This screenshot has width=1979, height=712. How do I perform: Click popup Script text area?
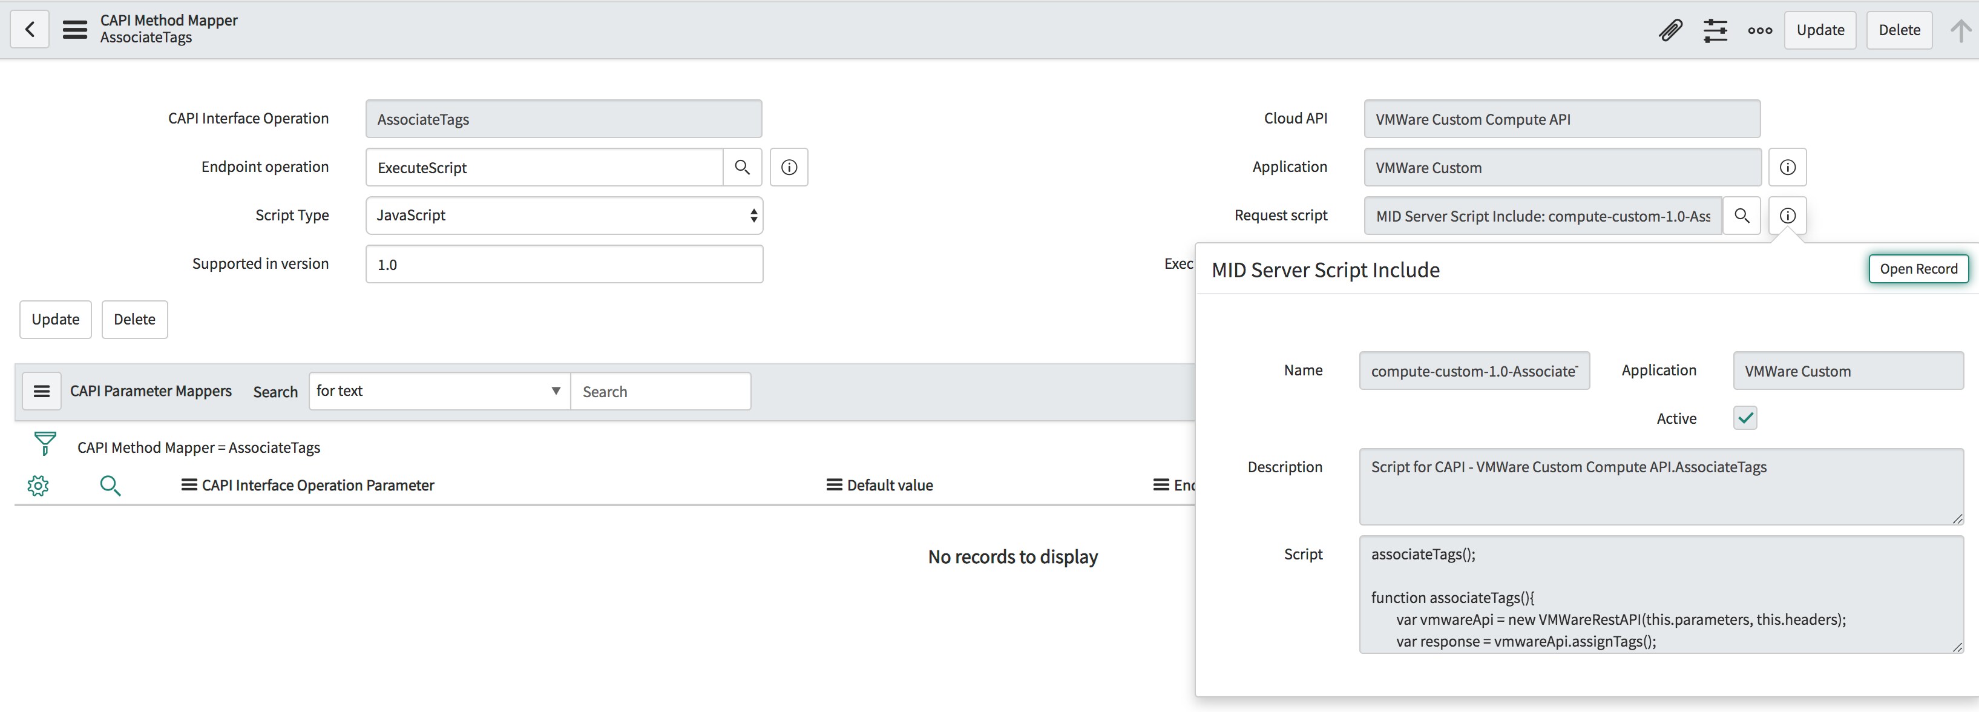(1661, 595)
